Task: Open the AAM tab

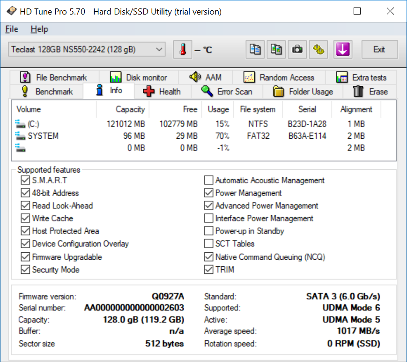Action: click(206, 77)
